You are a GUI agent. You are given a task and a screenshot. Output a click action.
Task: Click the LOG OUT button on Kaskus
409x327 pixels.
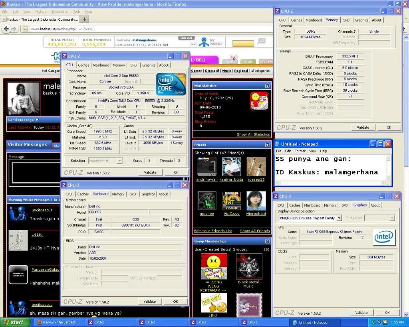coord(186,38)
